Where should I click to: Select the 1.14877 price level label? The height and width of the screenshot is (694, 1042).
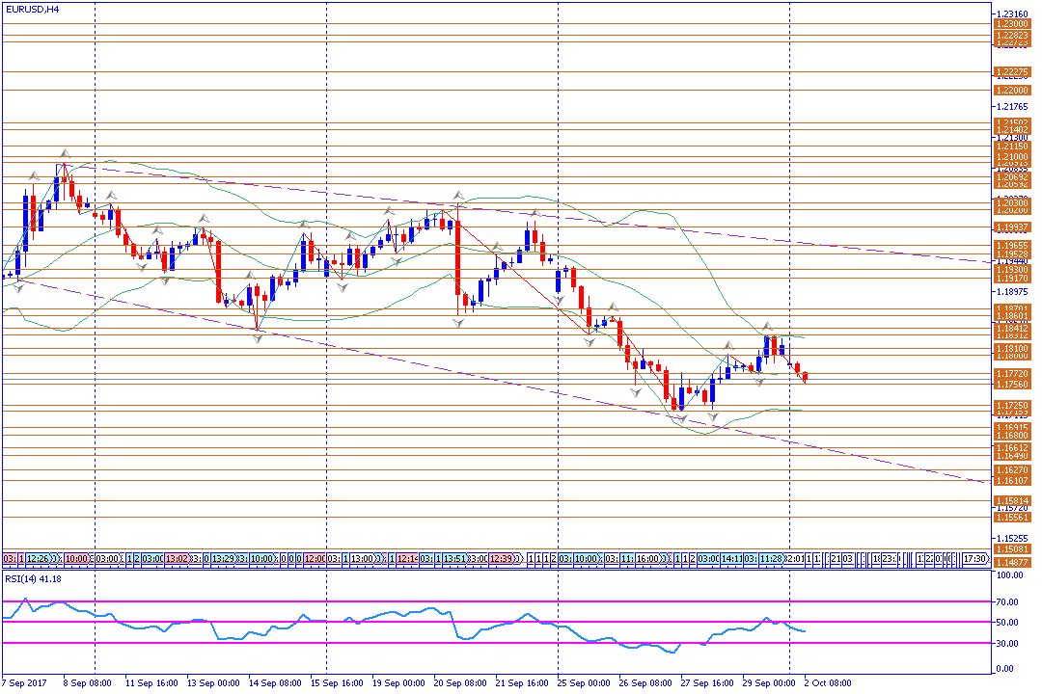click(x=1012, y=562)
